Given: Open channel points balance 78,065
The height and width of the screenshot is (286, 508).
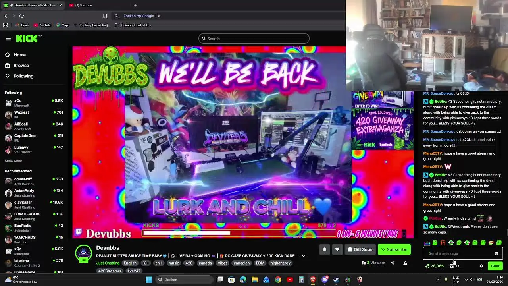Looking at the screenshot, I should click(434, 266).
